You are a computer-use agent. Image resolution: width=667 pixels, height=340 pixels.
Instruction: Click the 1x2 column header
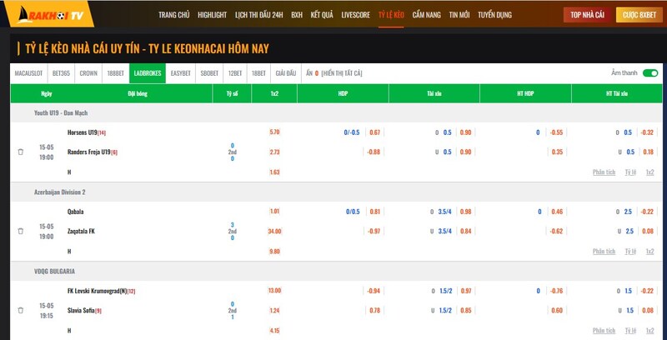274,93
